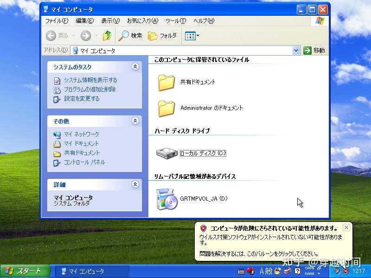
Task: Click the keyboard icon in language bar
Action: (241, 272)
